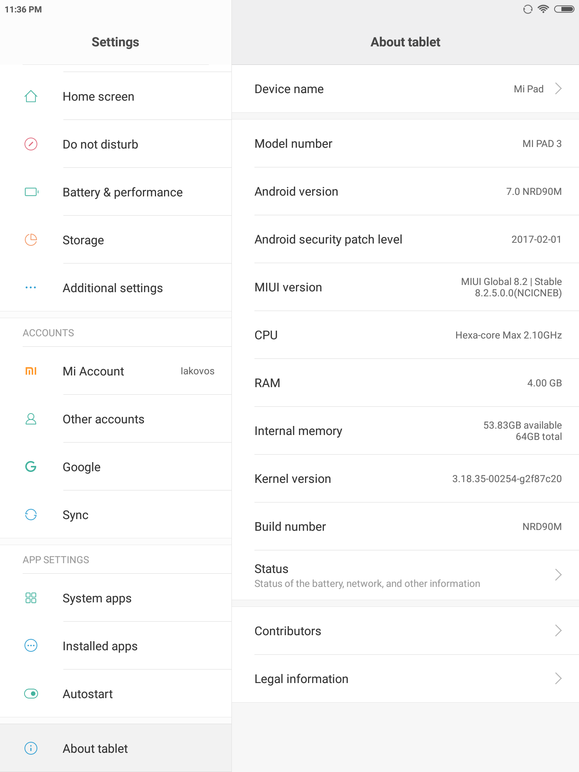
Task: Tap the Storage pie chart icon
Action: [31, 240]
